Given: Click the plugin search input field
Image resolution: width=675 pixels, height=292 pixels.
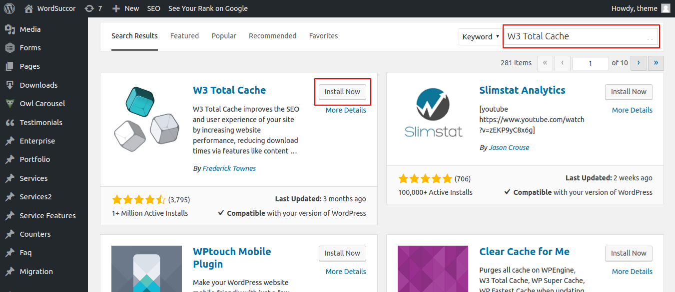Looking at the screenshot, I should point(575,36).
